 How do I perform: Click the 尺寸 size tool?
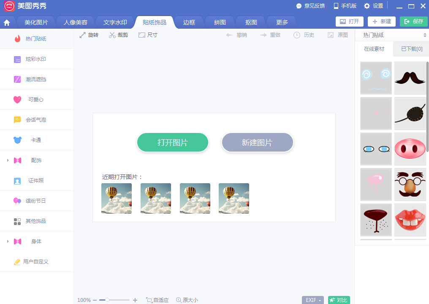(148, 35)
